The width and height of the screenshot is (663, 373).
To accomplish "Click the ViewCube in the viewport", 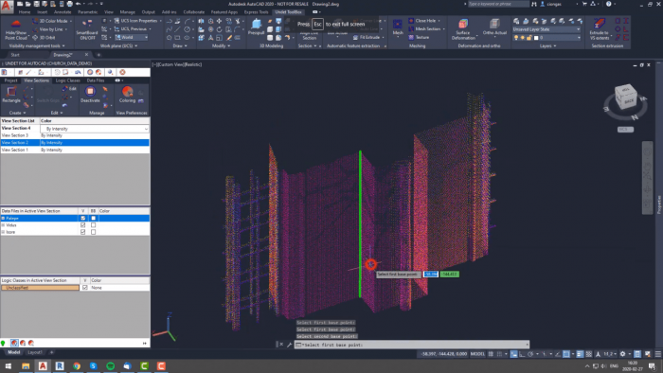I will (625, 97).
